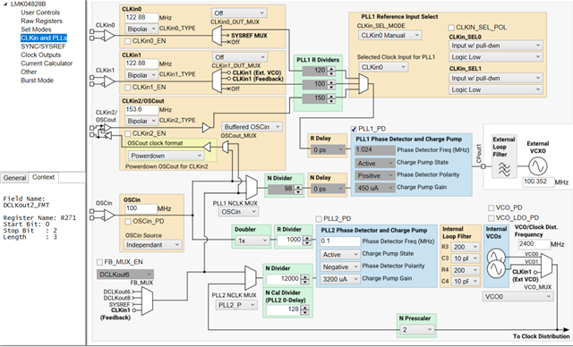This screenshot has height=347, width=573.
Task: Click the External VCXO sine wave symbol
Action: pyautogui.click(x=538, y=166)
